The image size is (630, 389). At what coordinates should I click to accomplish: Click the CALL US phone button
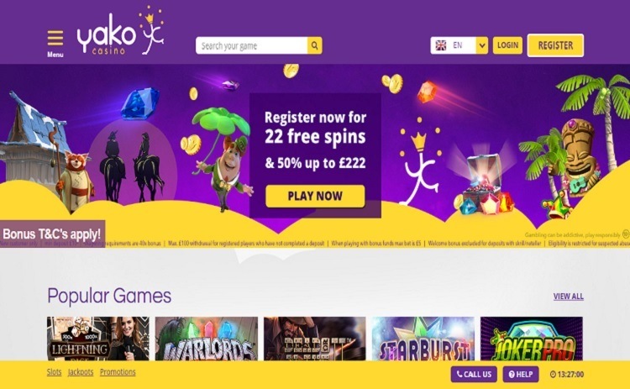tap(474, 374)
